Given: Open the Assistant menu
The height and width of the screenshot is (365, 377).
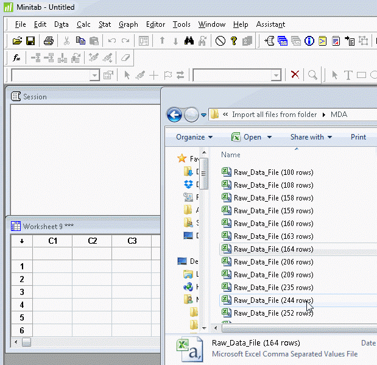Looking at the screenshot, I should [270, 24].
